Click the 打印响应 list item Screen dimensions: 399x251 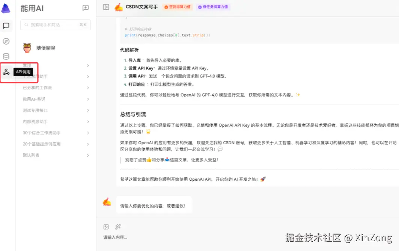[x=159, y=84]
